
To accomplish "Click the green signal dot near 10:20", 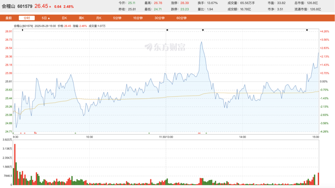I will [x=76, y=133].
